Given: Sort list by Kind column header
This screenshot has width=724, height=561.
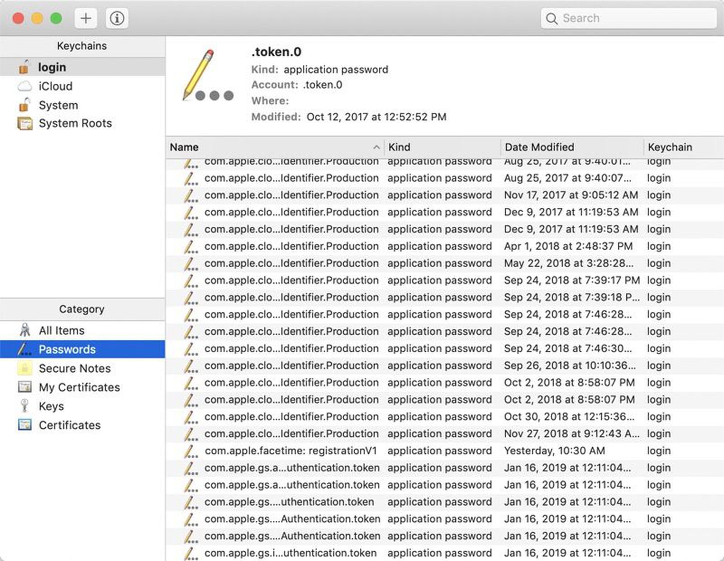Looking at the screenshot, I should (x=399, y=147).
